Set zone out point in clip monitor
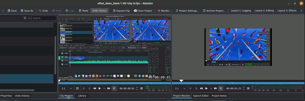This screenshot has width=305, height=101. (89, 88)
